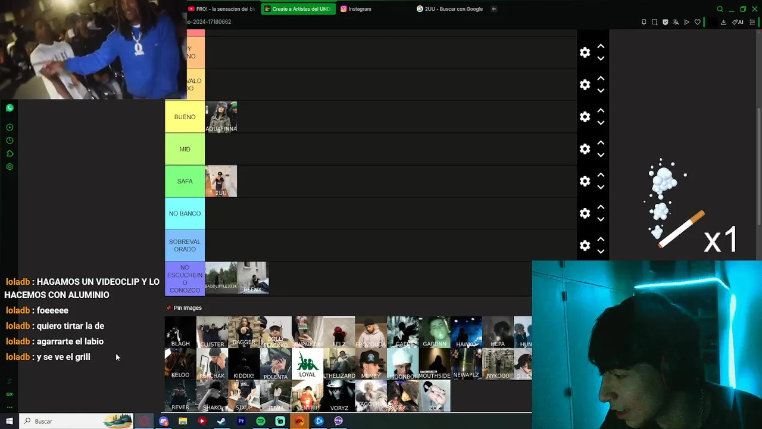Click the heart bookmark icon

(x=697, y=22)
